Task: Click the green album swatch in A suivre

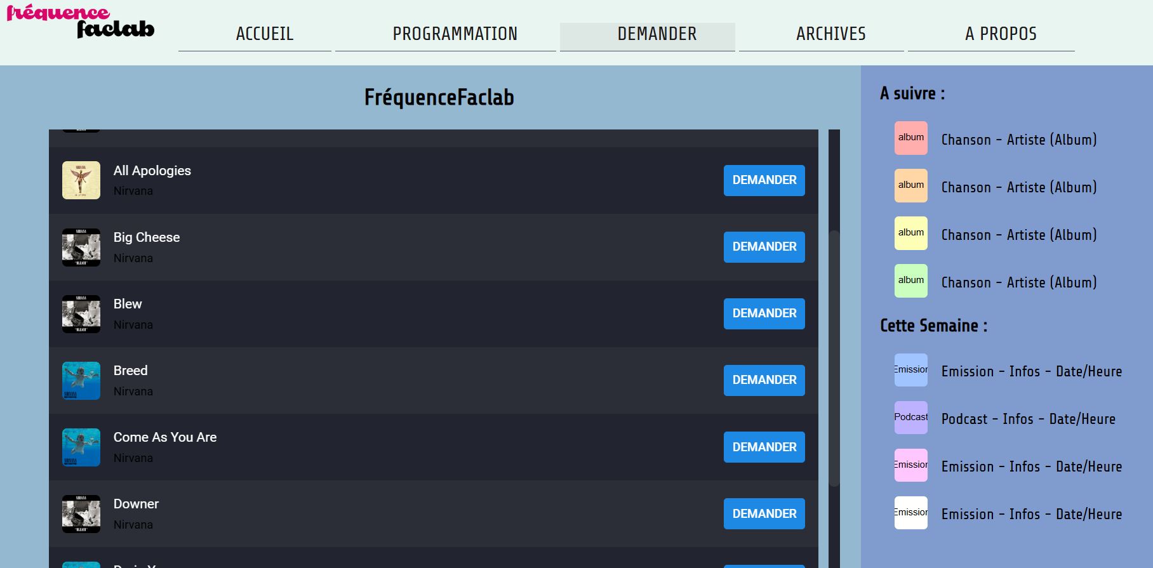Action: pos(911,281)
